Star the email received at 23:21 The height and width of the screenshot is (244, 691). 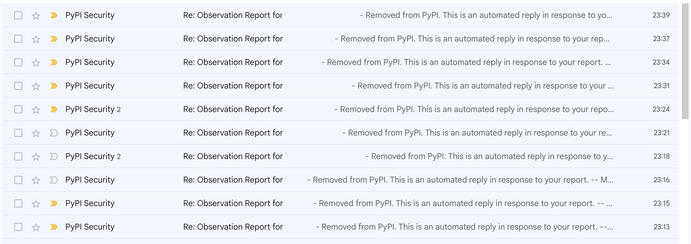(x=36, y=133)
